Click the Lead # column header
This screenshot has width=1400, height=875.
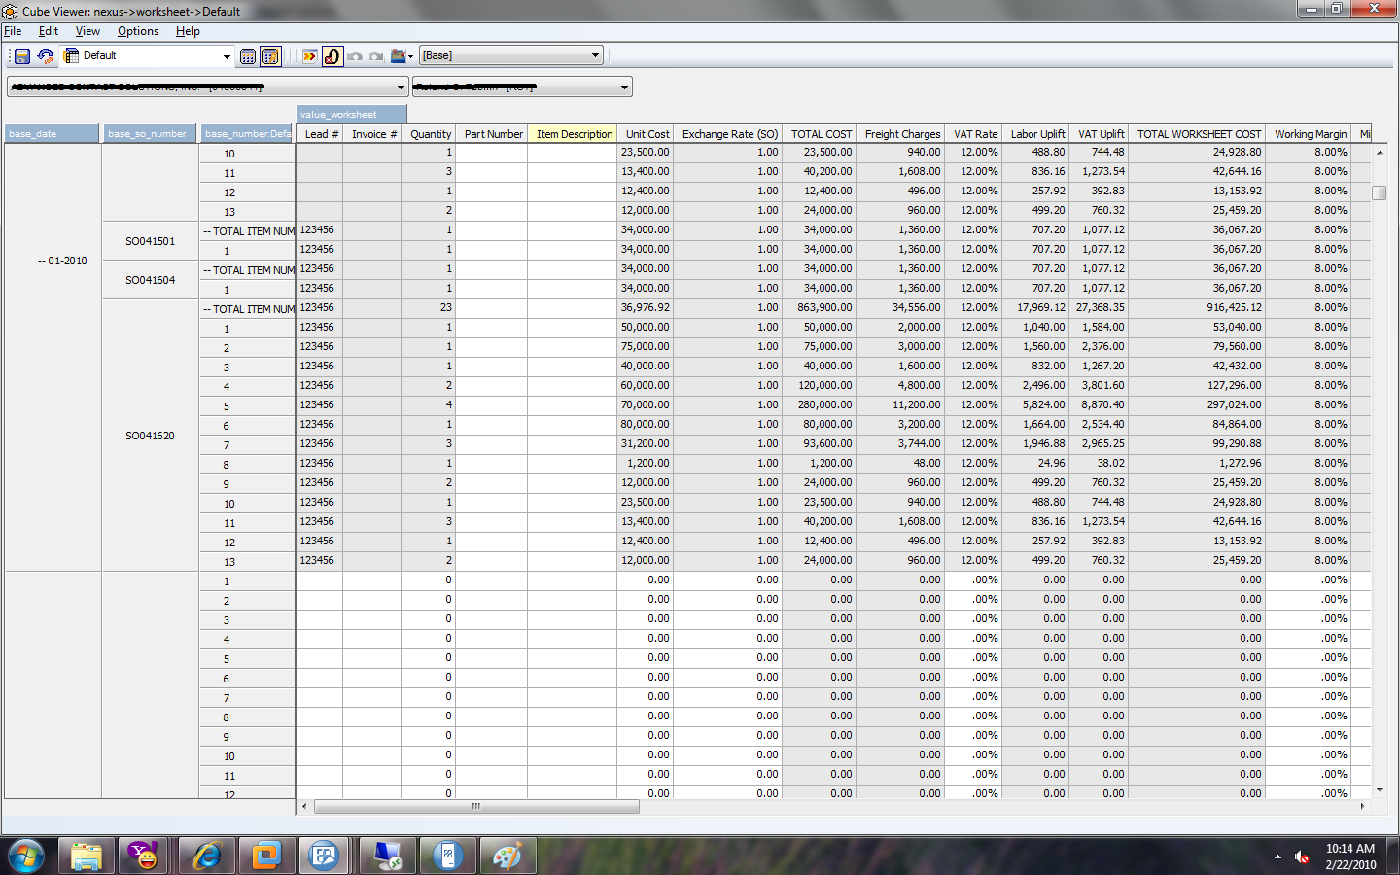pos(320,134)
